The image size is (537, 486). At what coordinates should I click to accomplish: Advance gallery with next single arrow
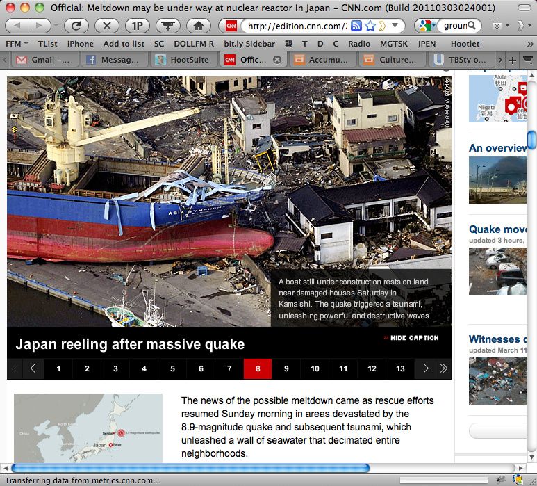coord(425,368)
